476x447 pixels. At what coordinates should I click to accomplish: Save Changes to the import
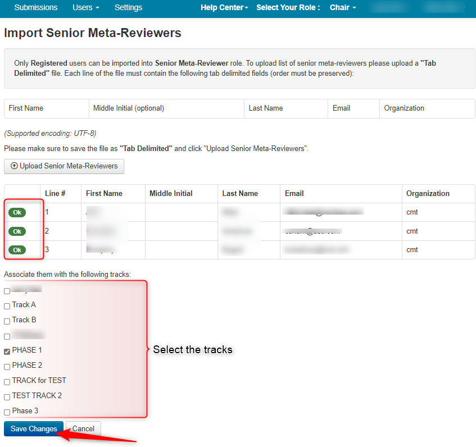pos(34,429)
